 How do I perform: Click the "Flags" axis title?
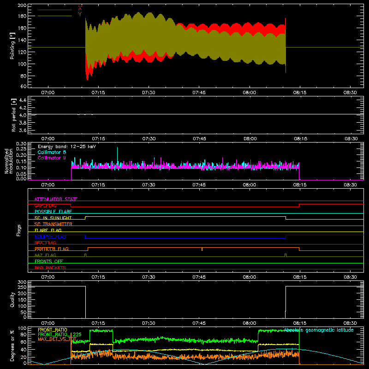click(19, 230)
